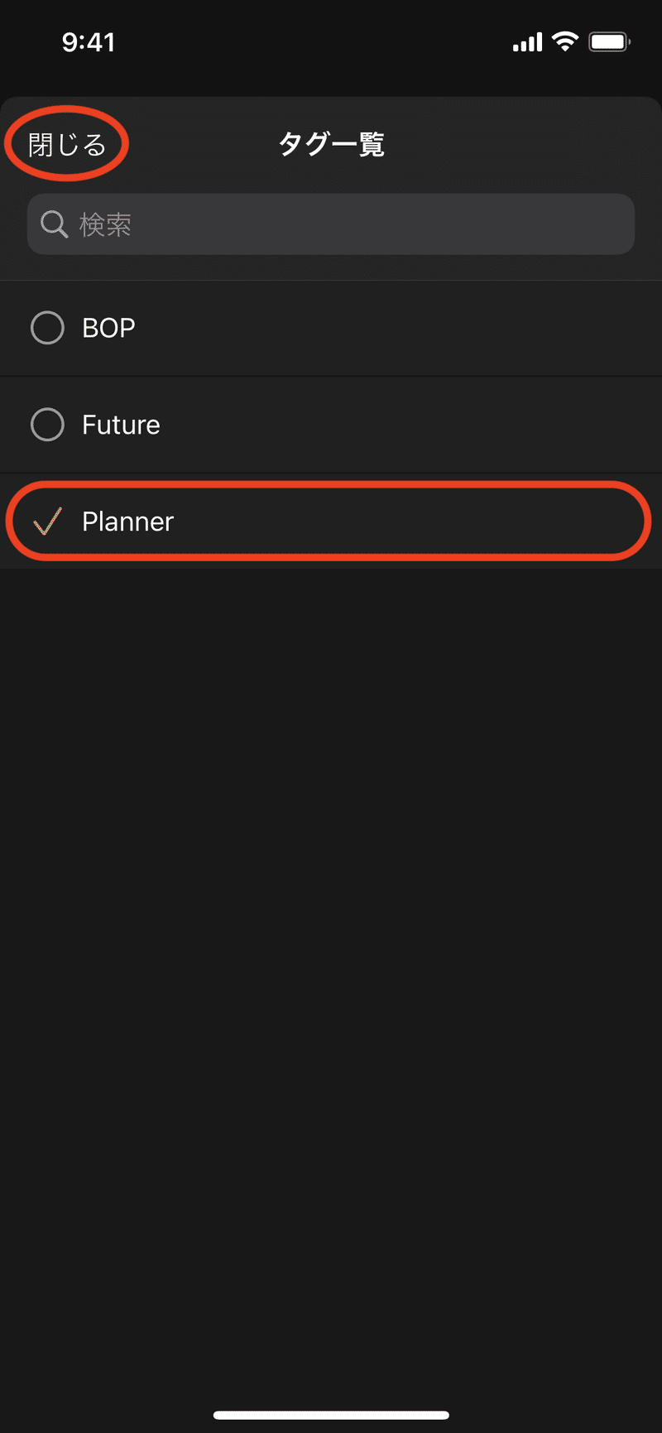Tap the cellular signal bars icon

(x=527, y=42)
